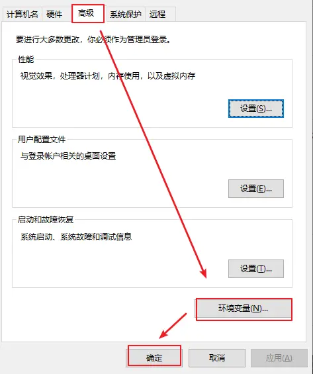
Task: Open the 环境变量(N) dialog
Action: point(243,308)
